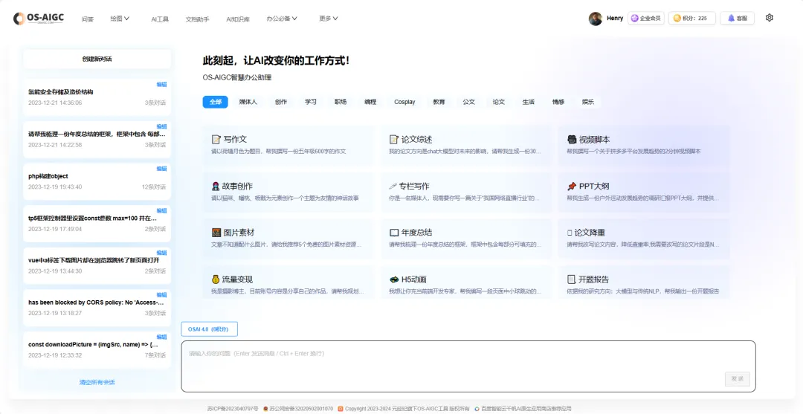803x414 pixels.
Task: Click the PPT大纲 pushpin icon
Action: coord(572,186)
